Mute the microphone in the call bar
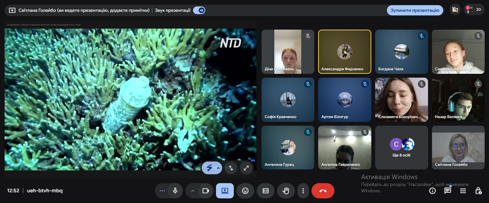The image size is (489, 203). [175, 190]
